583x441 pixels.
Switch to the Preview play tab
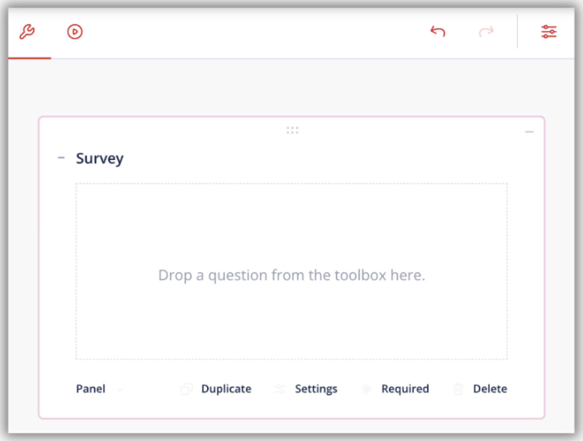(75, 32)
